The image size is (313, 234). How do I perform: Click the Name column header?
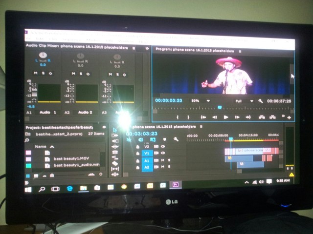point(41,146)
